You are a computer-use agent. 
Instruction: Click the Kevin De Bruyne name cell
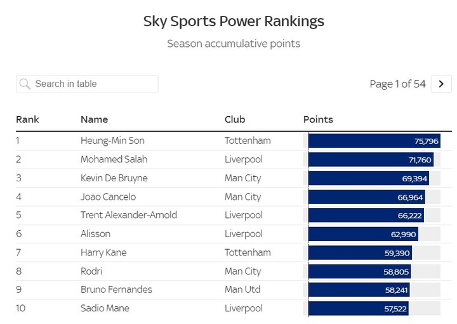click(x=114, y=178)
